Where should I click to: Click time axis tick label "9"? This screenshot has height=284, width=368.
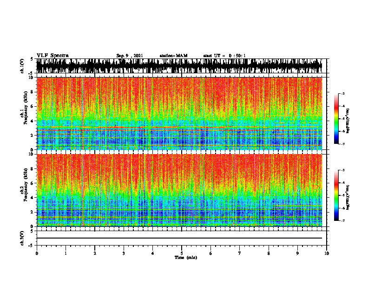tap(297, 253)
